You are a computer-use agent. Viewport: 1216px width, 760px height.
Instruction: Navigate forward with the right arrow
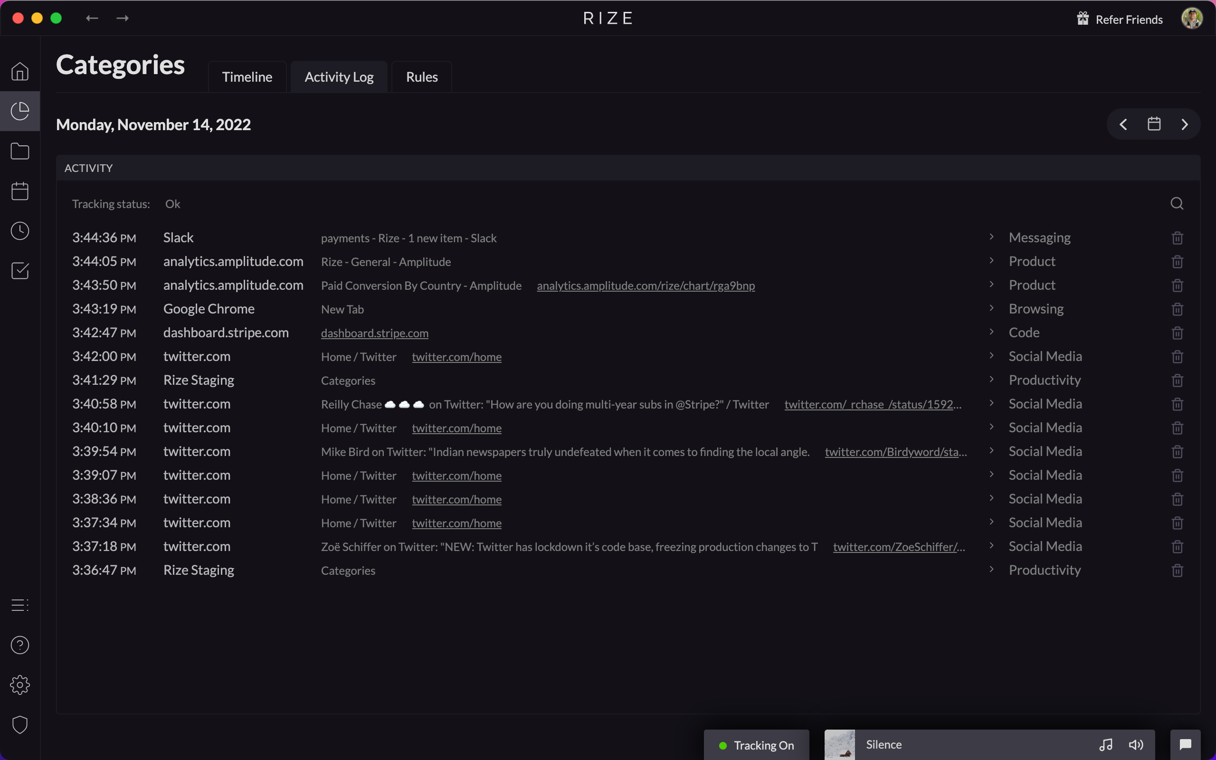[x=123, y=18]
